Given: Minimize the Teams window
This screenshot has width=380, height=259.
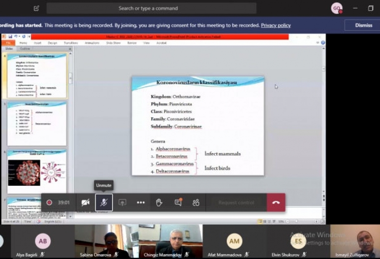Looking at the screenshot, I should [x=355, y=8].
